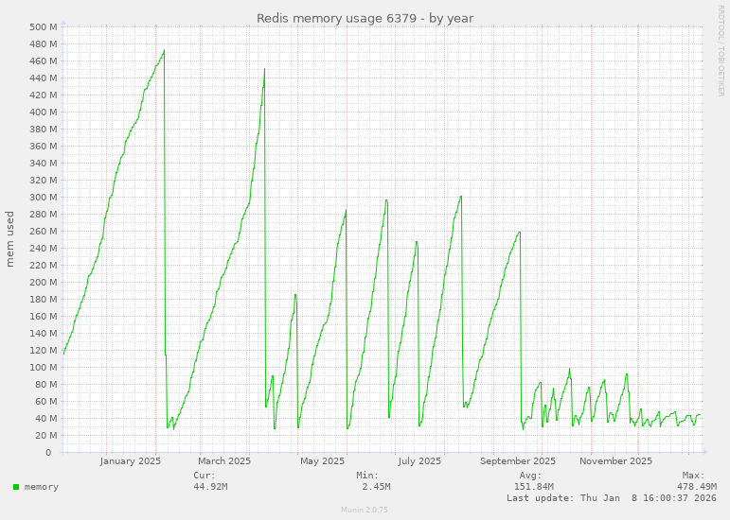Click the 'Cur:' column header
The image size is (730, 520).
point(205,476)
